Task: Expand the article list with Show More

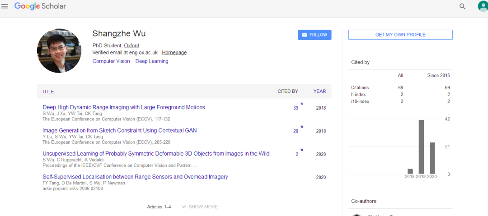Action: pyautogui.click(x=199, y=207)
